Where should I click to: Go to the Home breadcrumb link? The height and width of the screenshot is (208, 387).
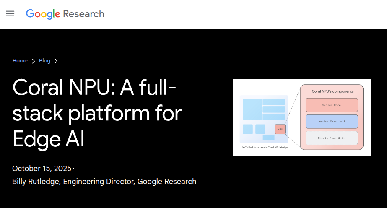click(x=20, y=61)
